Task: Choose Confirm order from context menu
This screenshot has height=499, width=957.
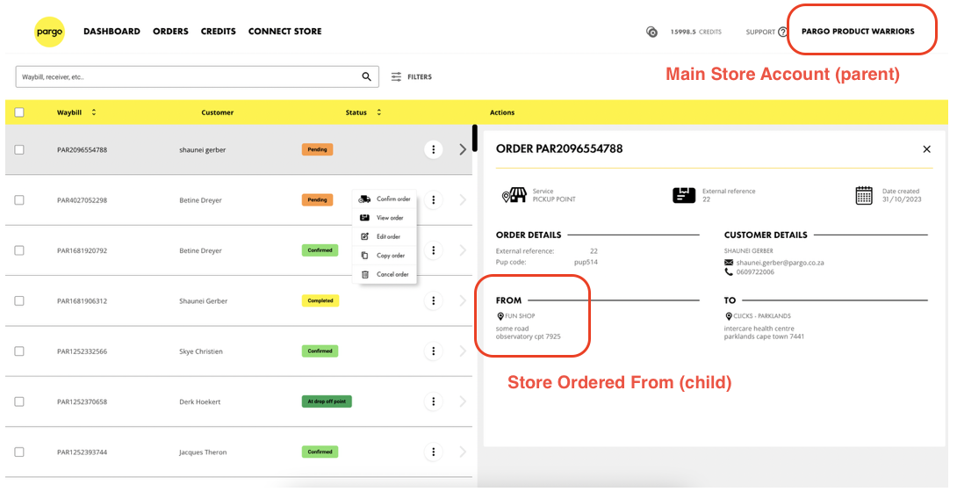Action: pos(385,199)
